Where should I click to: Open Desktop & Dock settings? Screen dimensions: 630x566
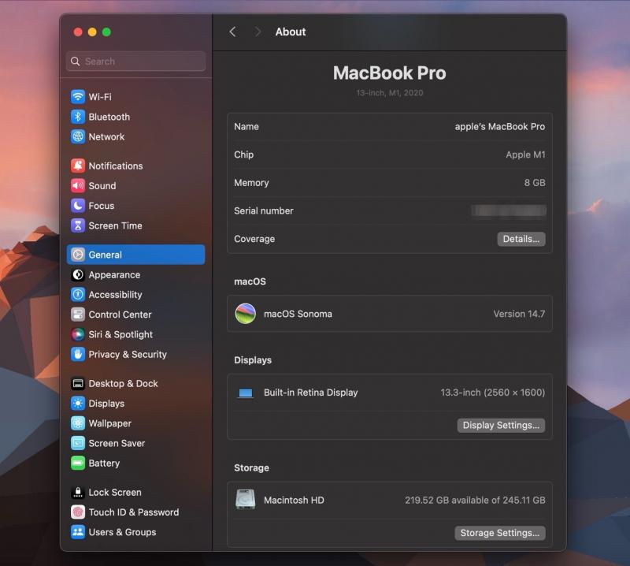point(123,384)
